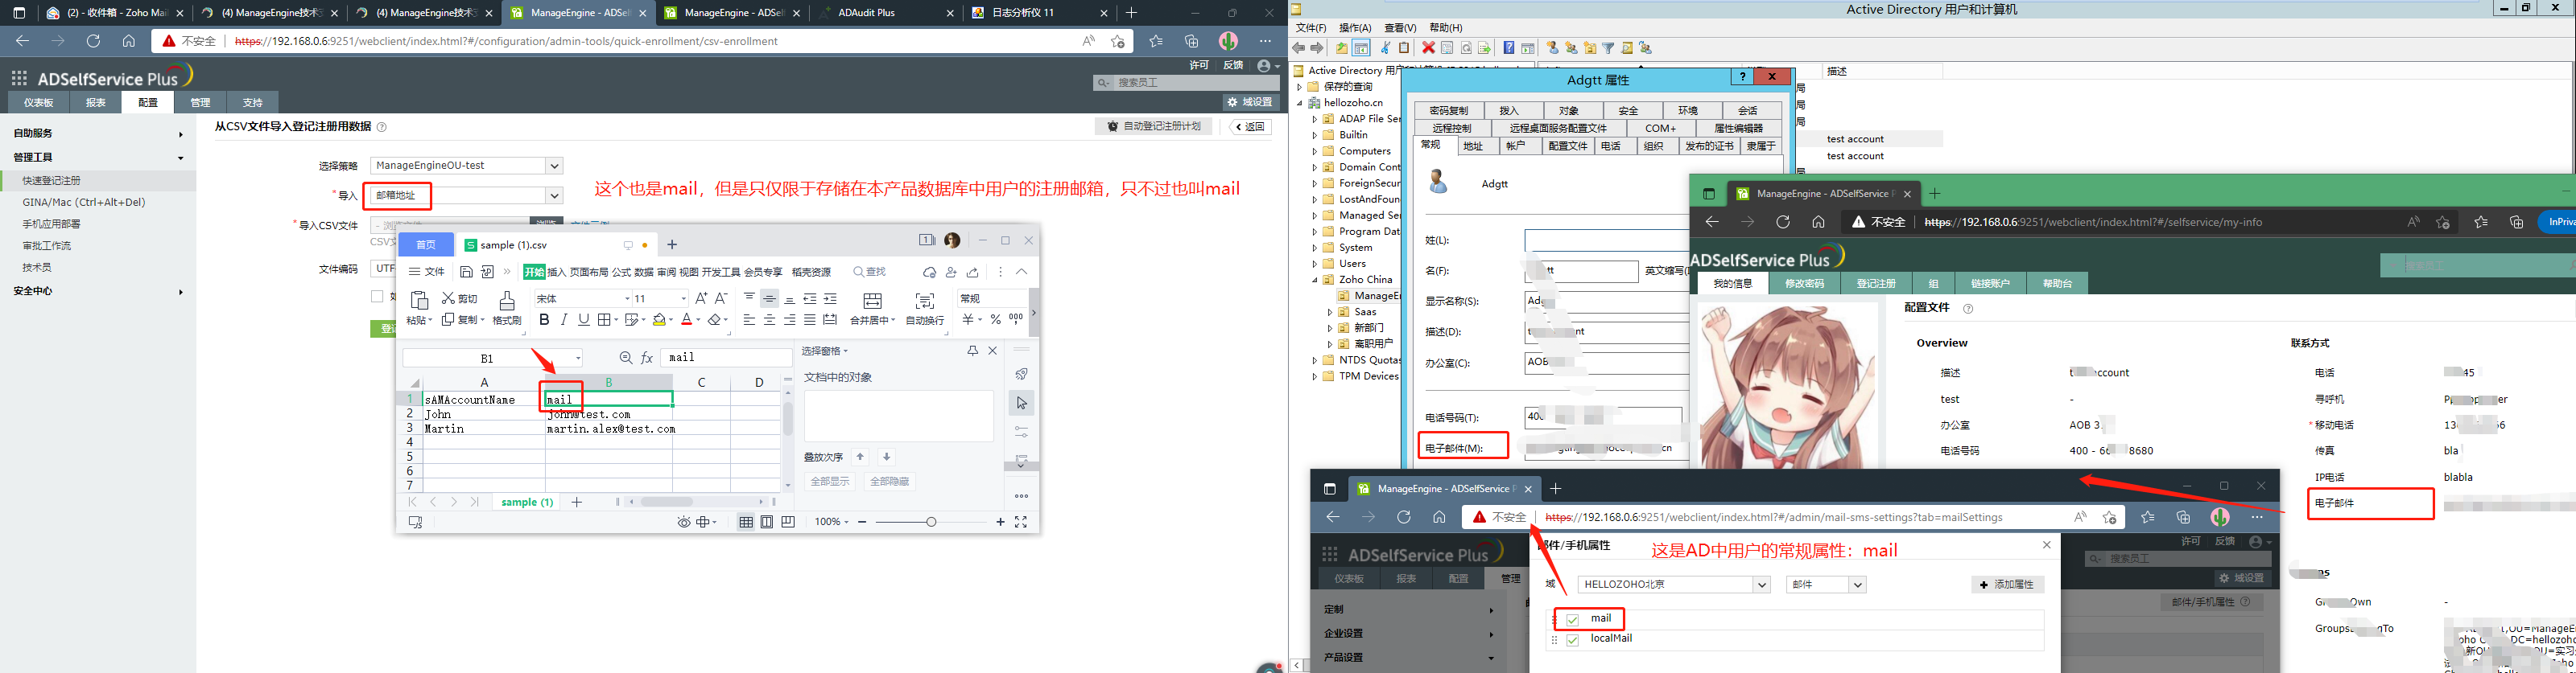Click home icon in left Edge browser
The image size is (2576, 673).
click(129, 41)
